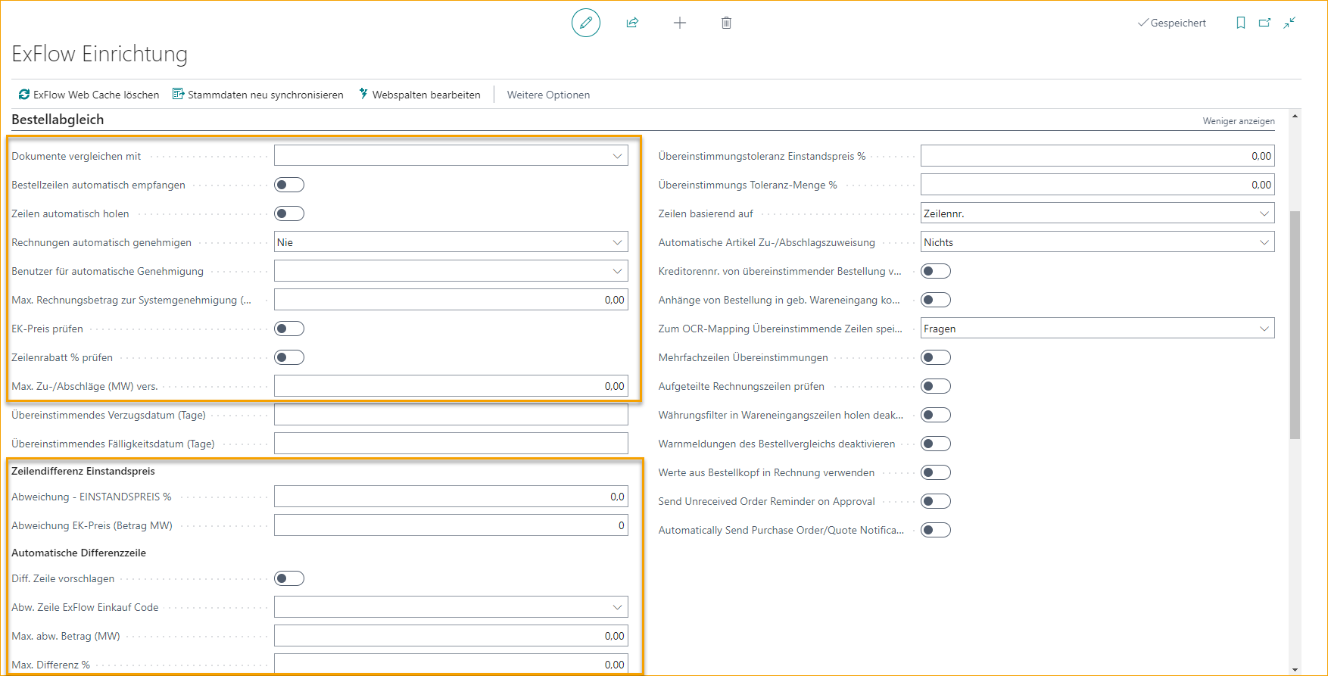
Task: Toggle EK-Preis prüfen switch
Action: click(289, 329)
